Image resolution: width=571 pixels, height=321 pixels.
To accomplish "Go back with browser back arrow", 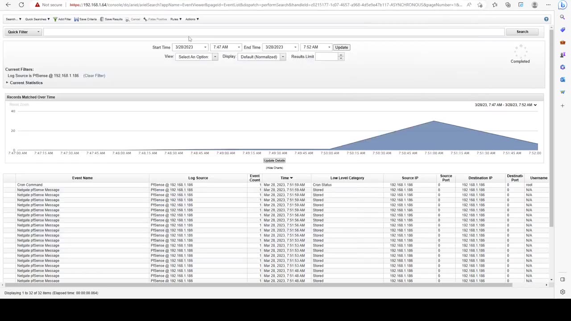I will (8, 5).
